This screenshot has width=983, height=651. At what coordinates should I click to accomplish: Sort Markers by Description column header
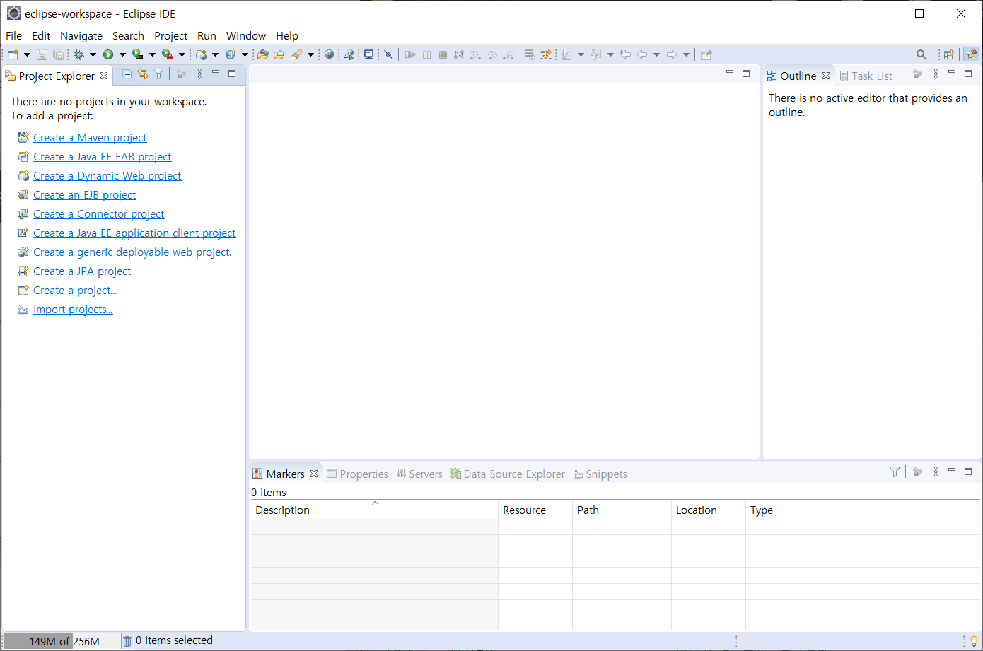374,510
